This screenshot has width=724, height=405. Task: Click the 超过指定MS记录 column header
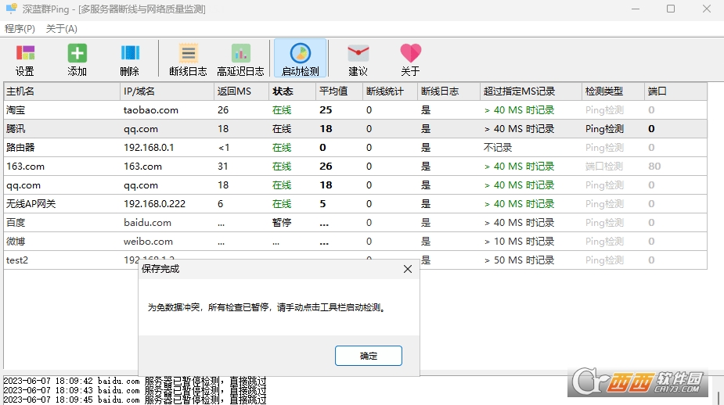point(531,91)
